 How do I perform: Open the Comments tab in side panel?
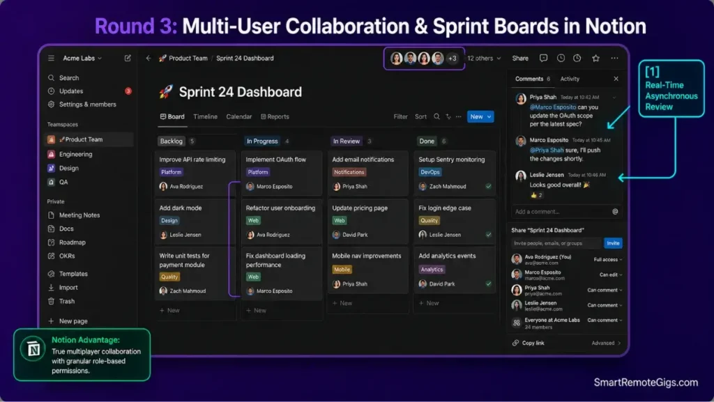[532, 79]
